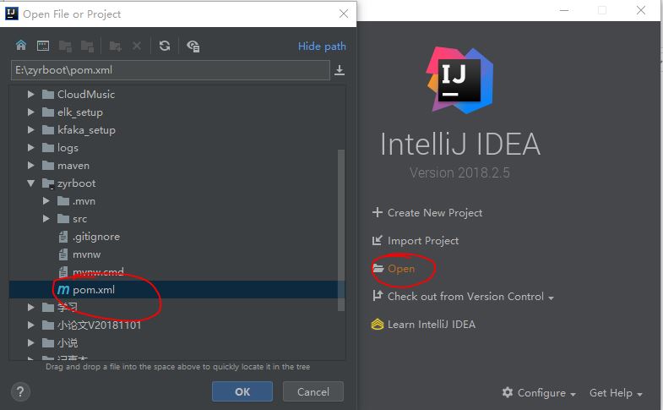Expand the 小说 folder

point(30,342)
